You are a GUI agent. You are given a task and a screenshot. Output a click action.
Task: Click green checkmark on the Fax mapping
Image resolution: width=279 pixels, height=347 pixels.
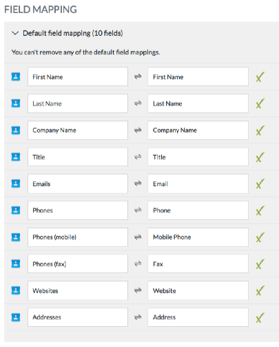(x=260, y=264)
